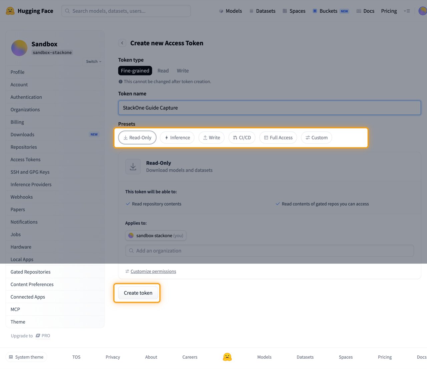Open the Careers footer link
This screenshot has width=427, height=369.
(x=190, y=357)
